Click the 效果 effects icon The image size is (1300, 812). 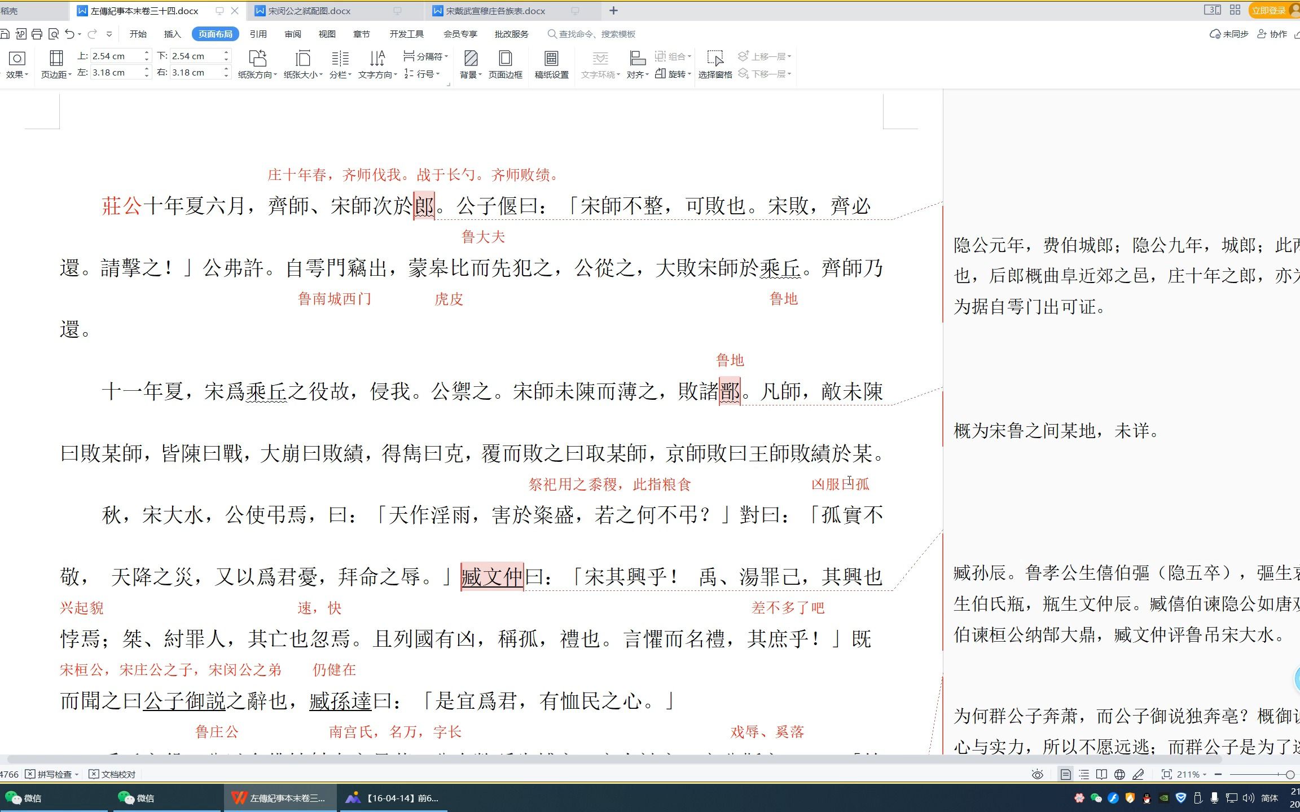pyautogui.click(x=17, y=58)
